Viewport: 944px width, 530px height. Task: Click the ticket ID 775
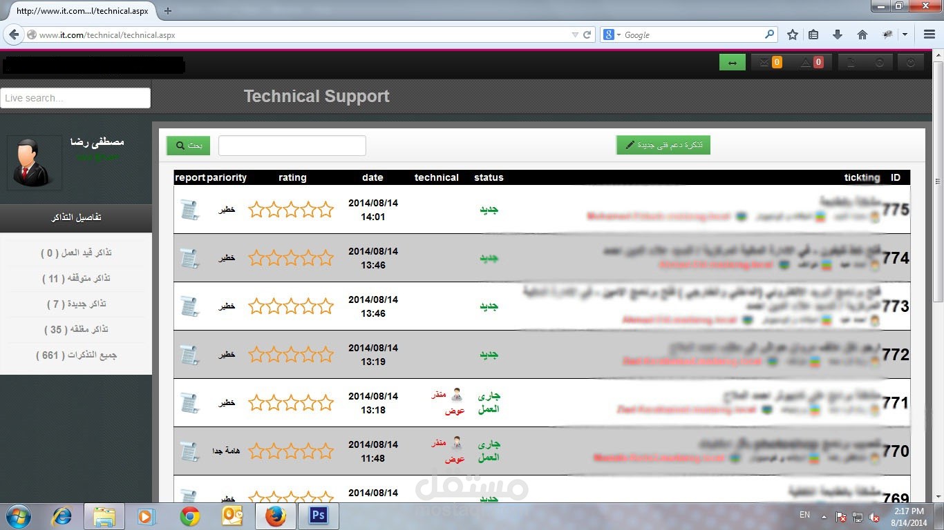[x=896, y=210]
